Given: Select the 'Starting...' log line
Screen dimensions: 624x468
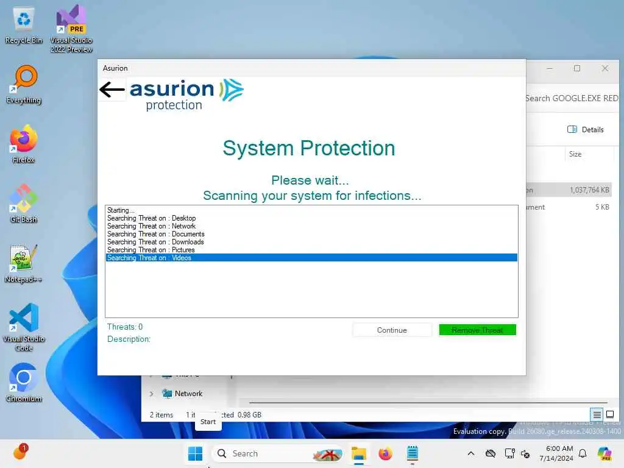Looking at the screenshot, I should point(311,210).
